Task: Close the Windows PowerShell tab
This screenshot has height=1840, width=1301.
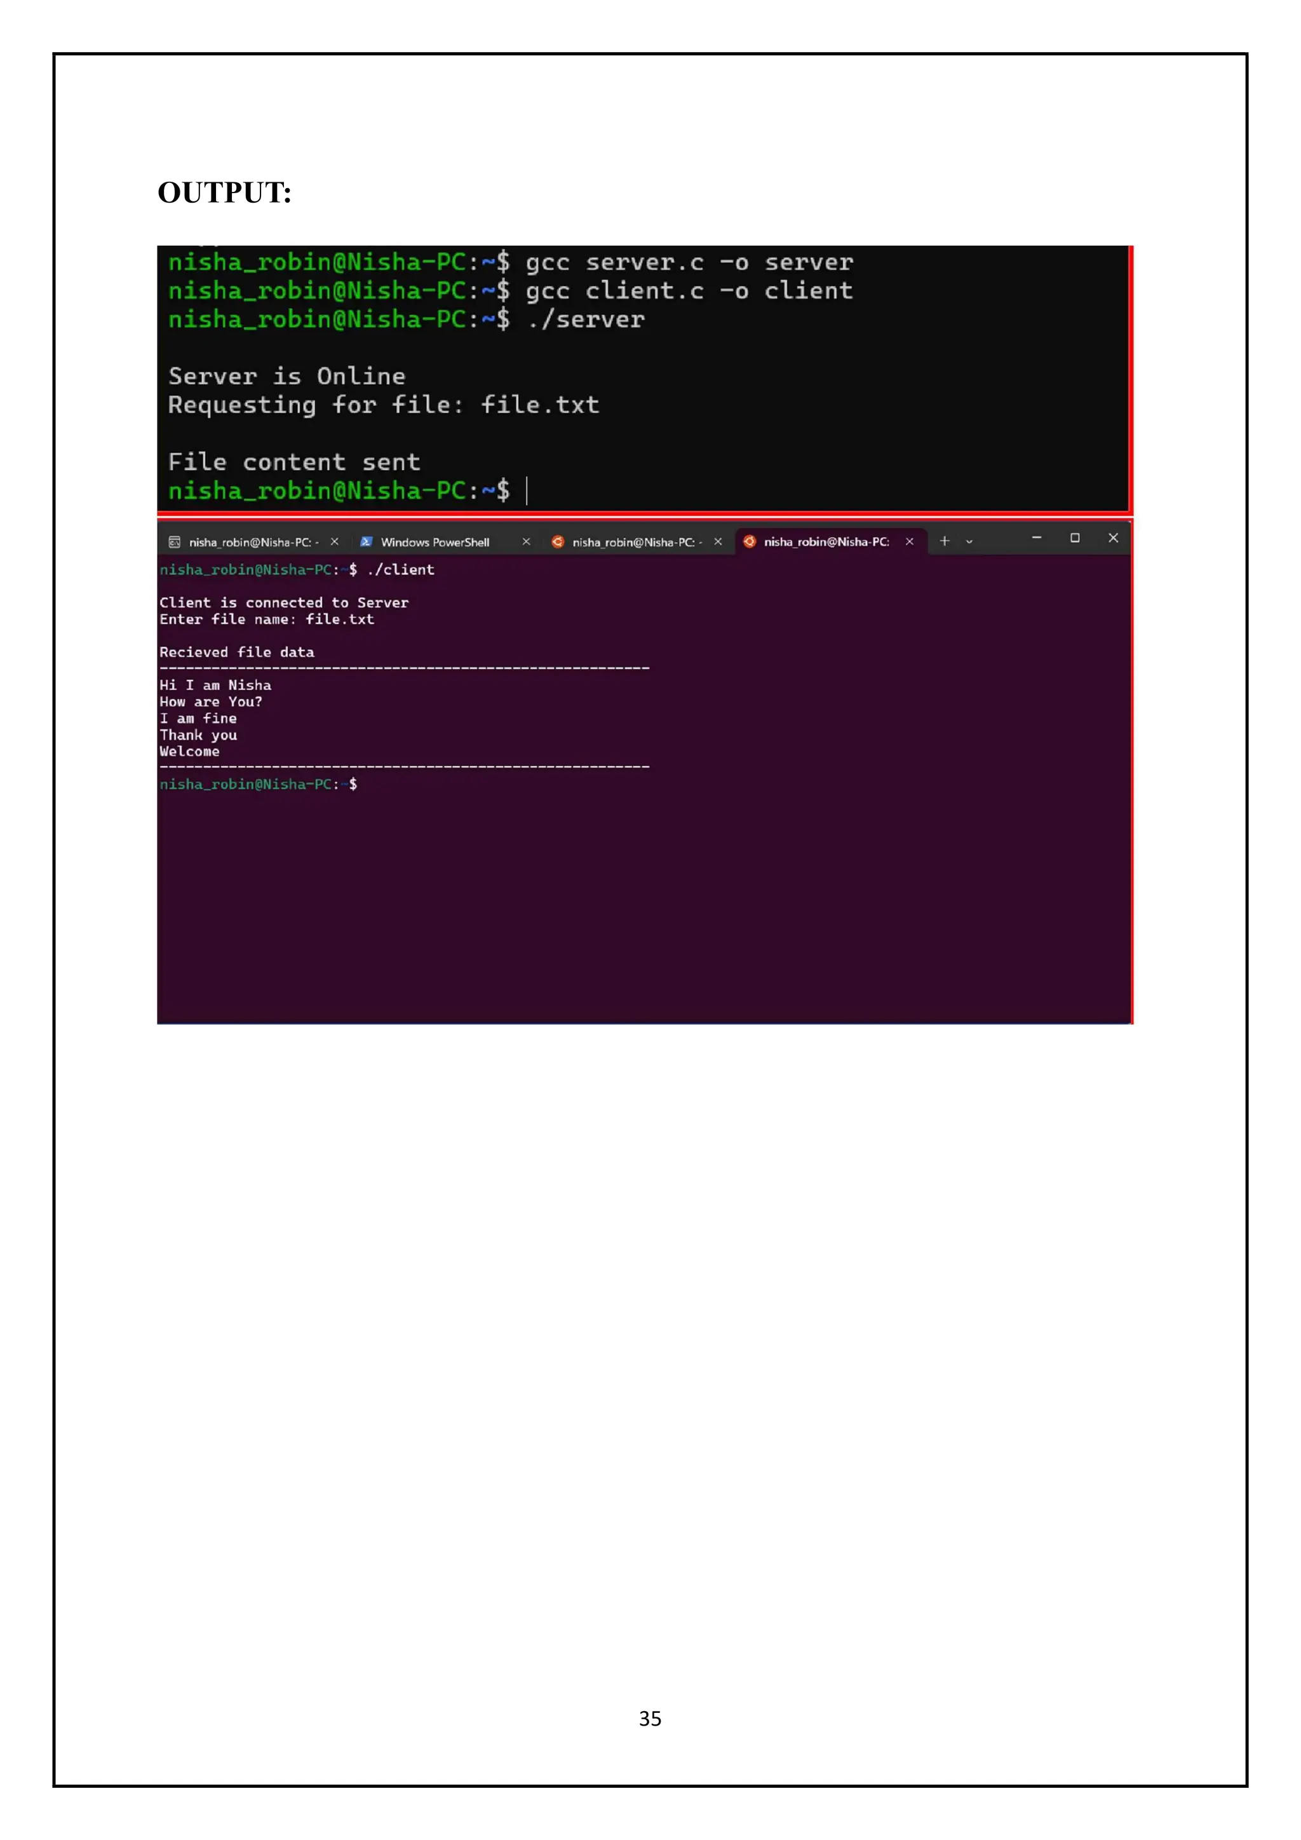Action: click(527, 543)
